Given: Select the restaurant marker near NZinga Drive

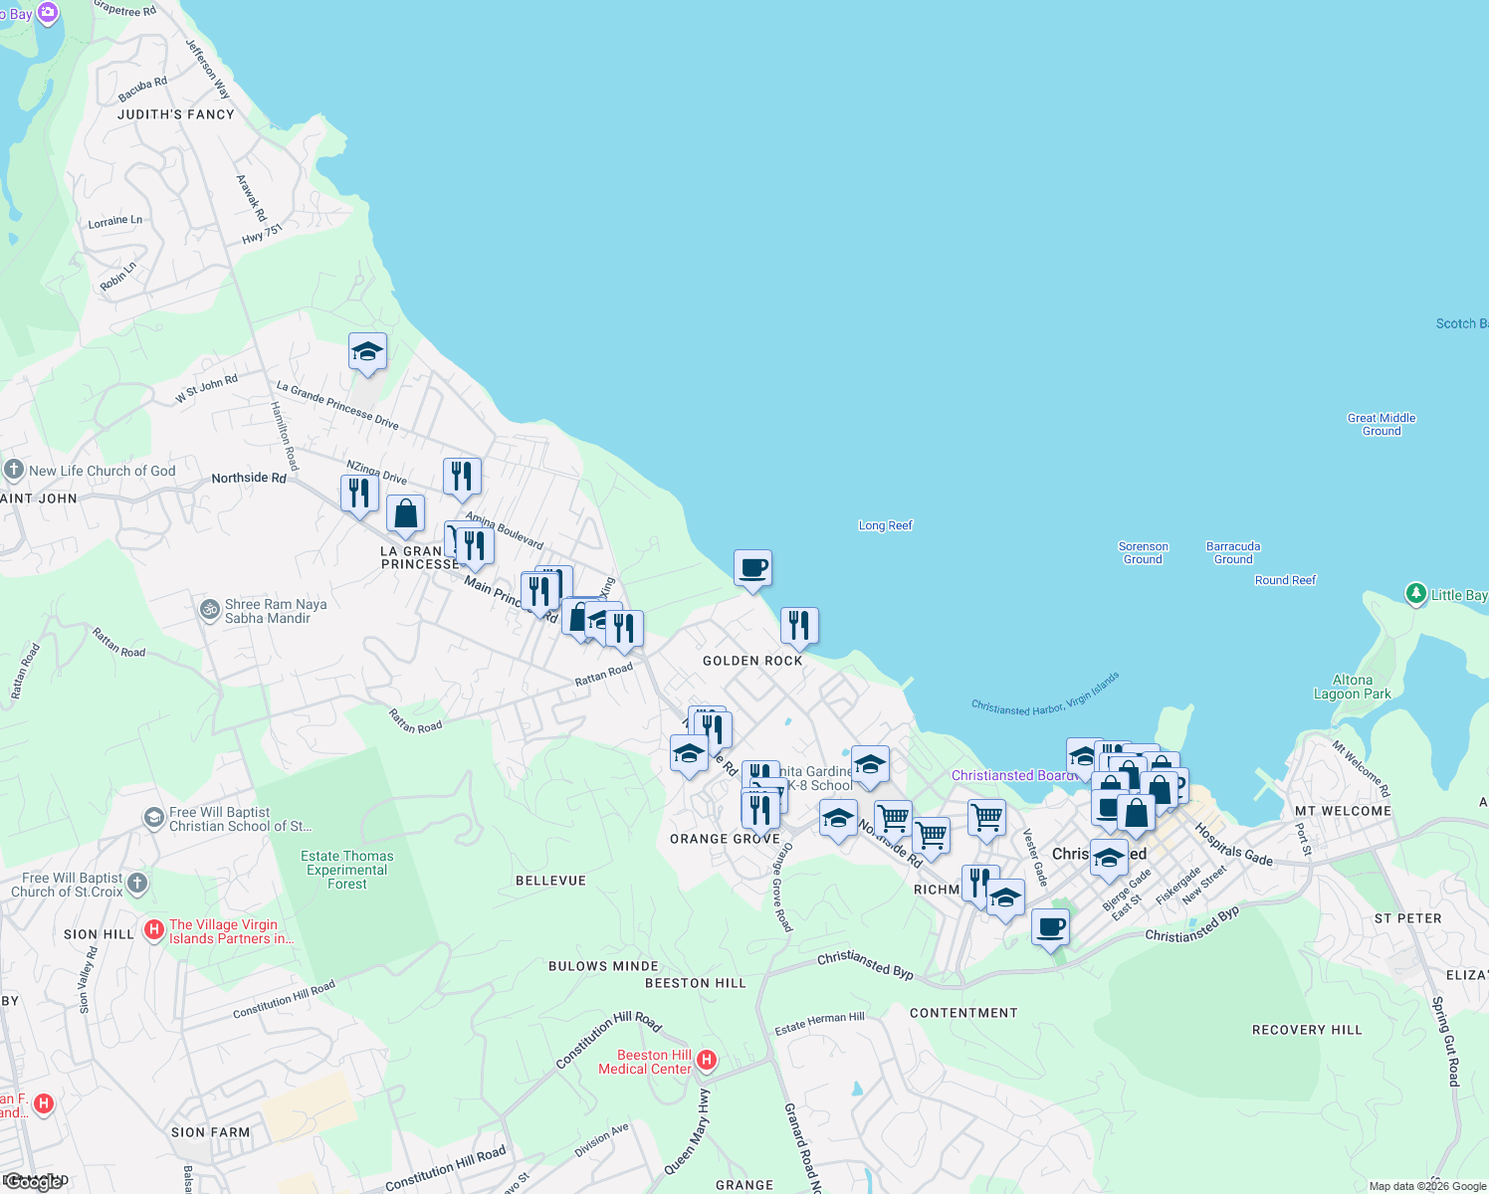Looking at the screenshot, I should pos(462,478).
